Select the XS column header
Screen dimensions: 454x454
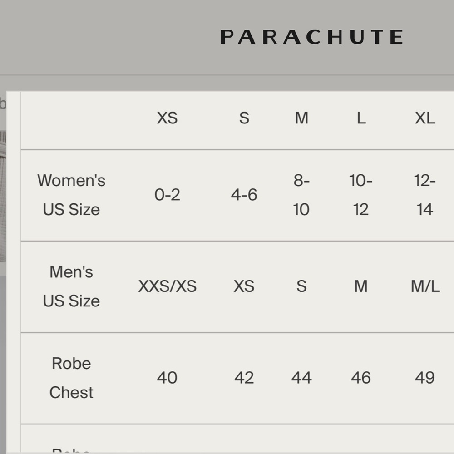coord(167,118)
